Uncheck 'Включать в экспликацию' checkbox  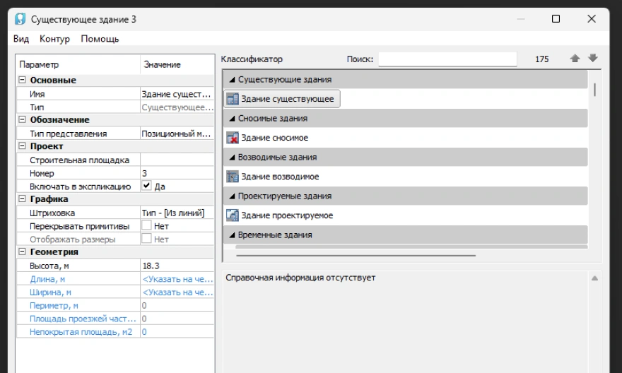[x=146, y=186]
